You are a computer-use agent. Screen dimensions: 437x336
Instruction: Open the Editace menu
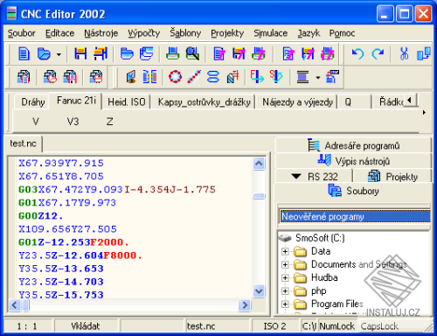click(59, 33)
